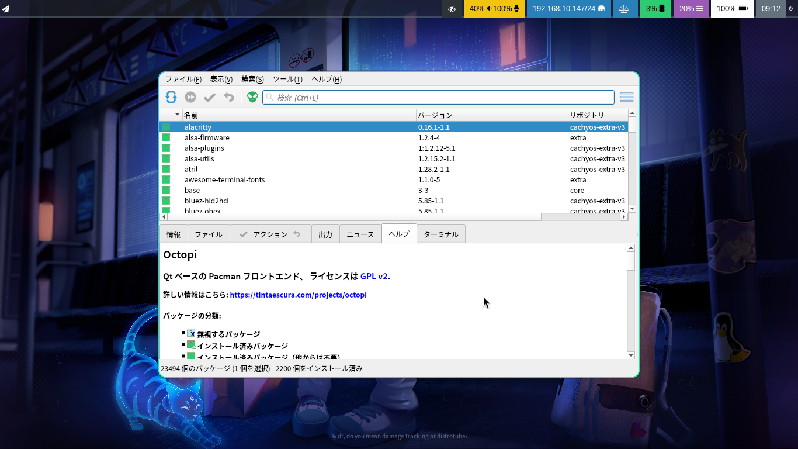Viewport: 798px width, 449px height.
Task: Click the package list horizontal scrollbar
Action: coord(351,217)
